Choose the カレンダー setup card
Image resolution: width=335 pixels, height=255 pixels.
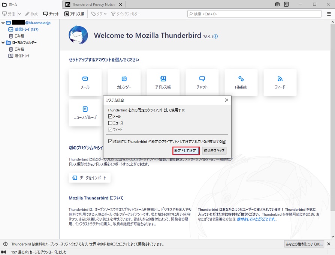[124, 82]
